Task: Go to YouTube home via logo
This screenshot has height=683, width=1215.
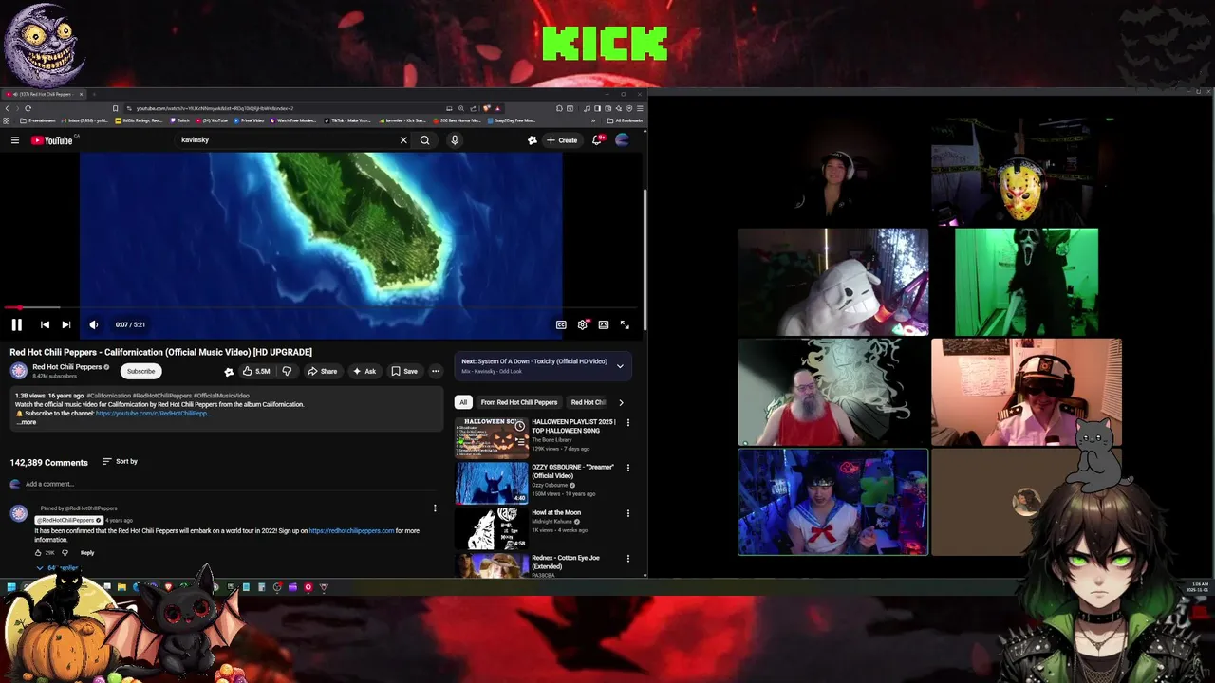Action: click(52, 140)
